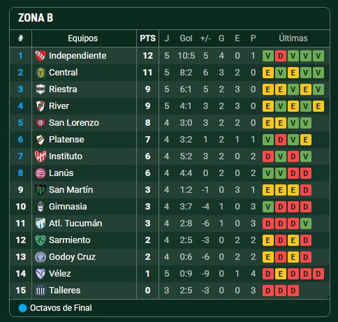Open the Riestra team link
This screenshot has width=338, height=322.
click(63, 89)
